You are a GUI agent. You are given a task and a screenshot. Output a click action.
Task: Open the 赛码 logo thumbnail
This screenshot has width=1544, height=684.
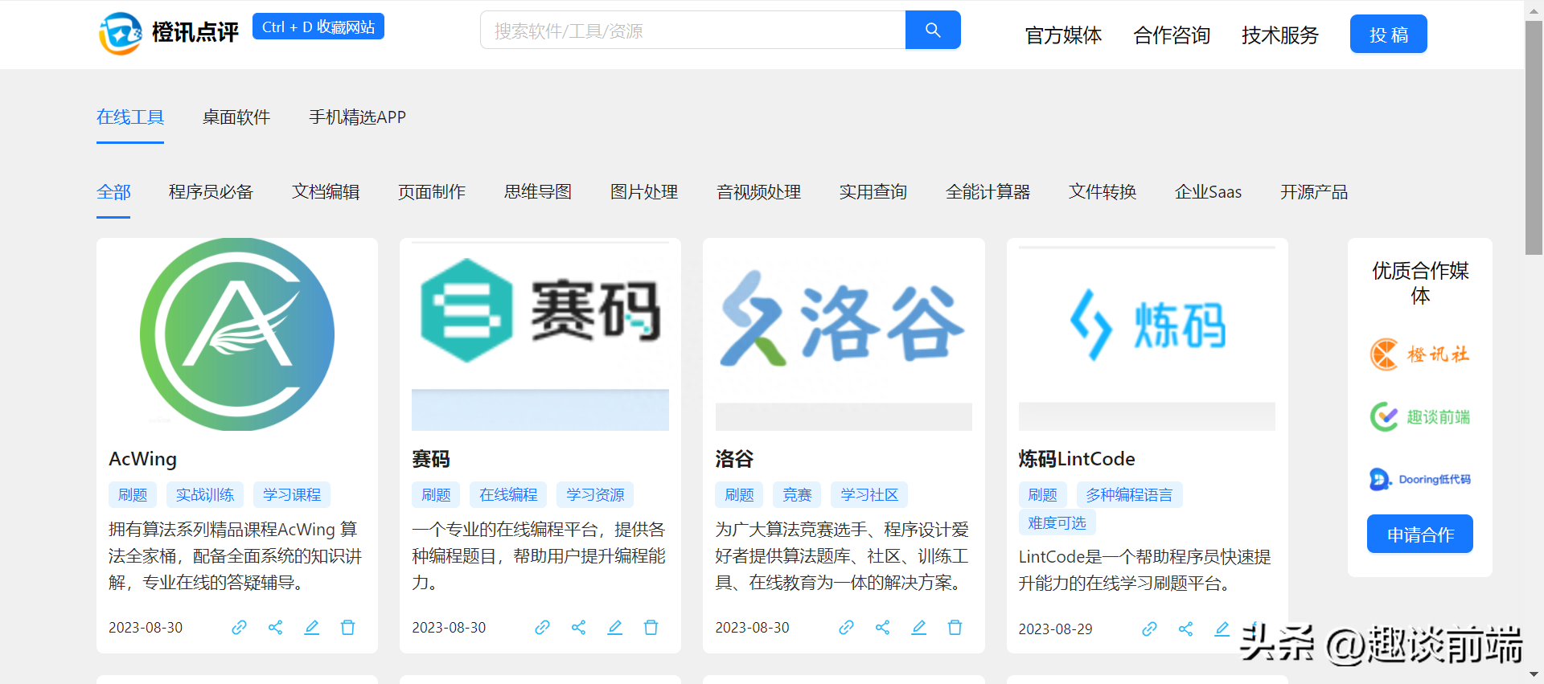(x=540, y=334)
